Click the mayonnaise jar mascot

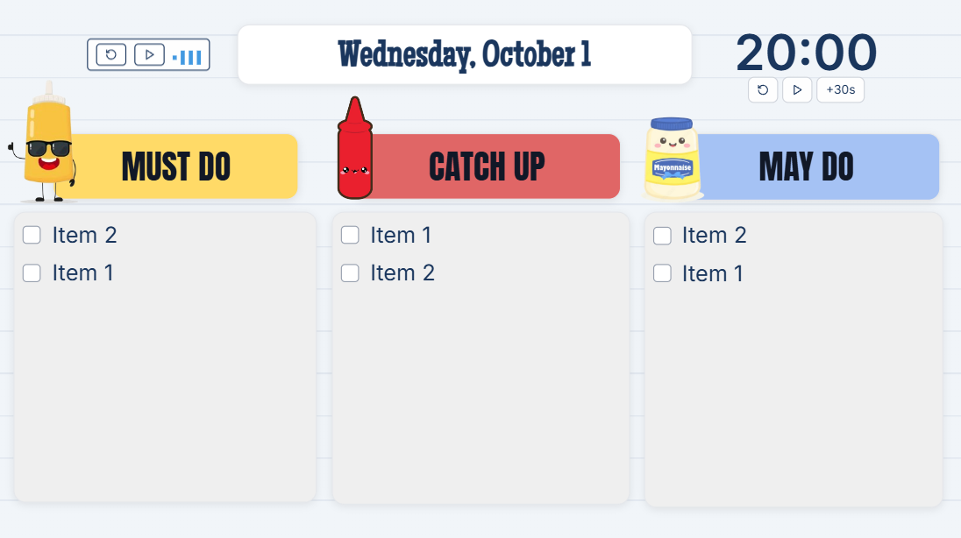(673, 159)
